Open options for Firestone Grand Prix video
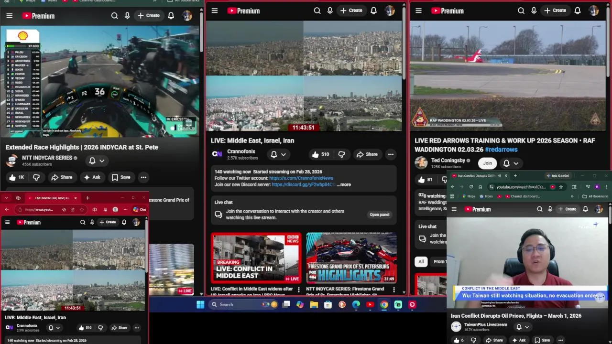This screenshot has width=612, height=344. [x=394, y=290]
